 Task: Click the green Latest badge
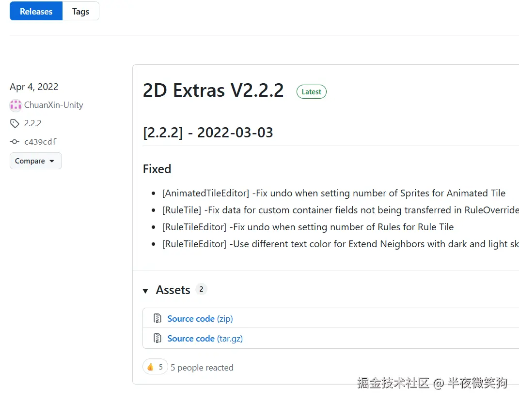311,92
